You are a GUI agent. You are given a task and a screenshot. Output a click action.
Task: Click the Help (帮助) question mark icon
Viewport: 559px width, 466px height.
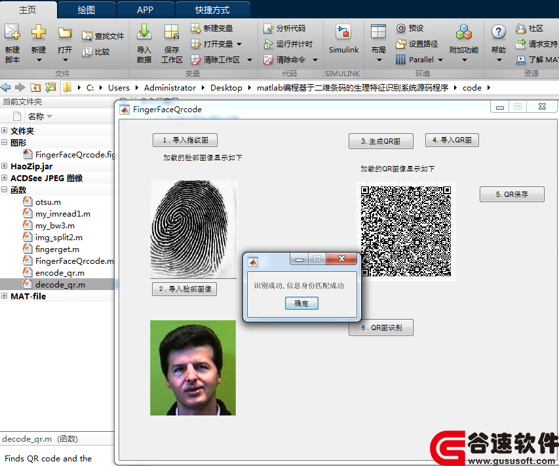point(499,32)
